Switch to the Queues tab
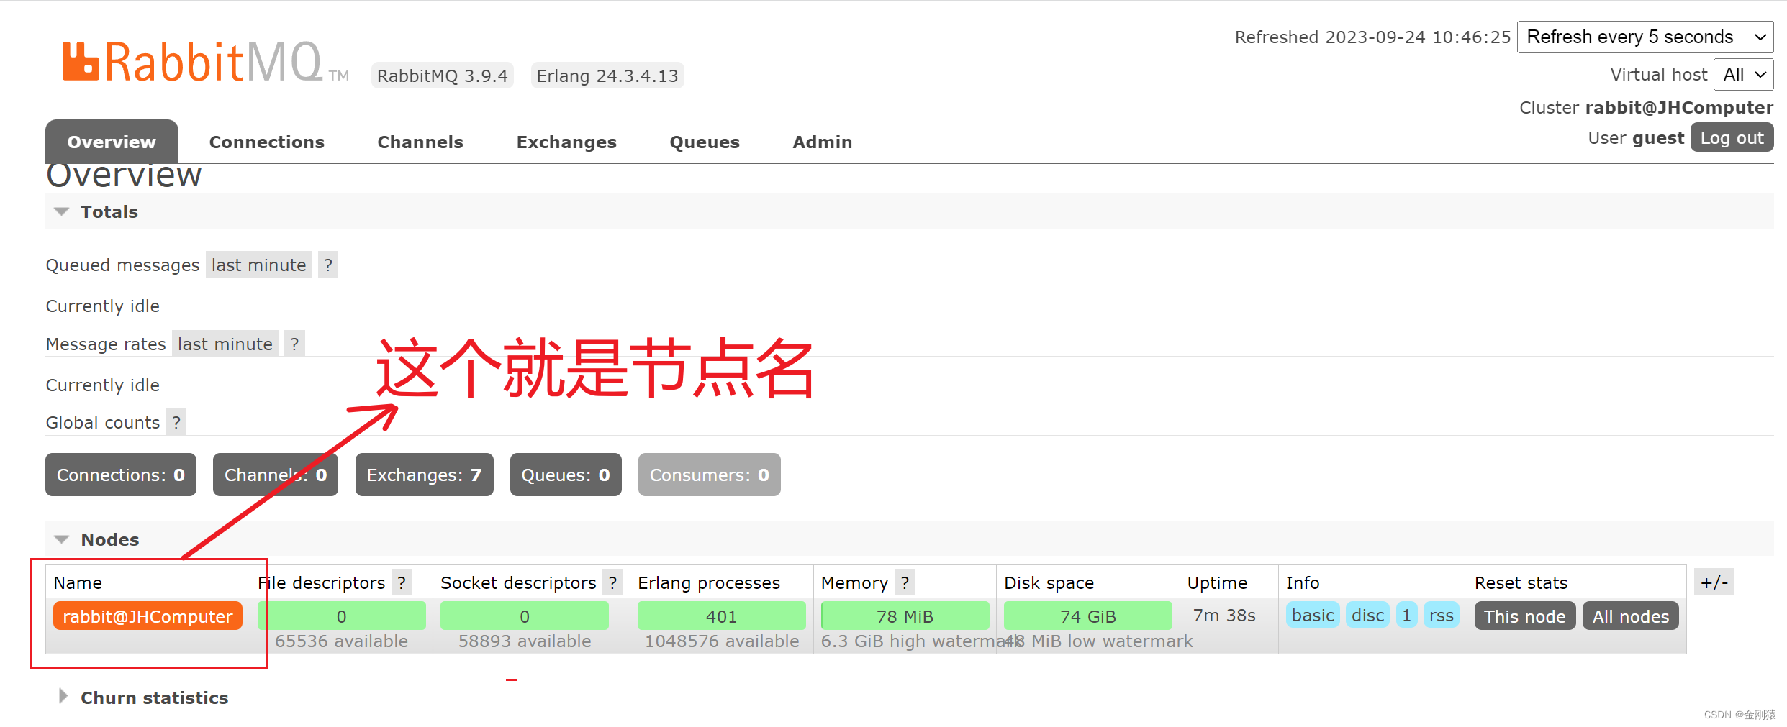Image resolution: width=1787 pixels, height=727 pixels. coord(705,142)
